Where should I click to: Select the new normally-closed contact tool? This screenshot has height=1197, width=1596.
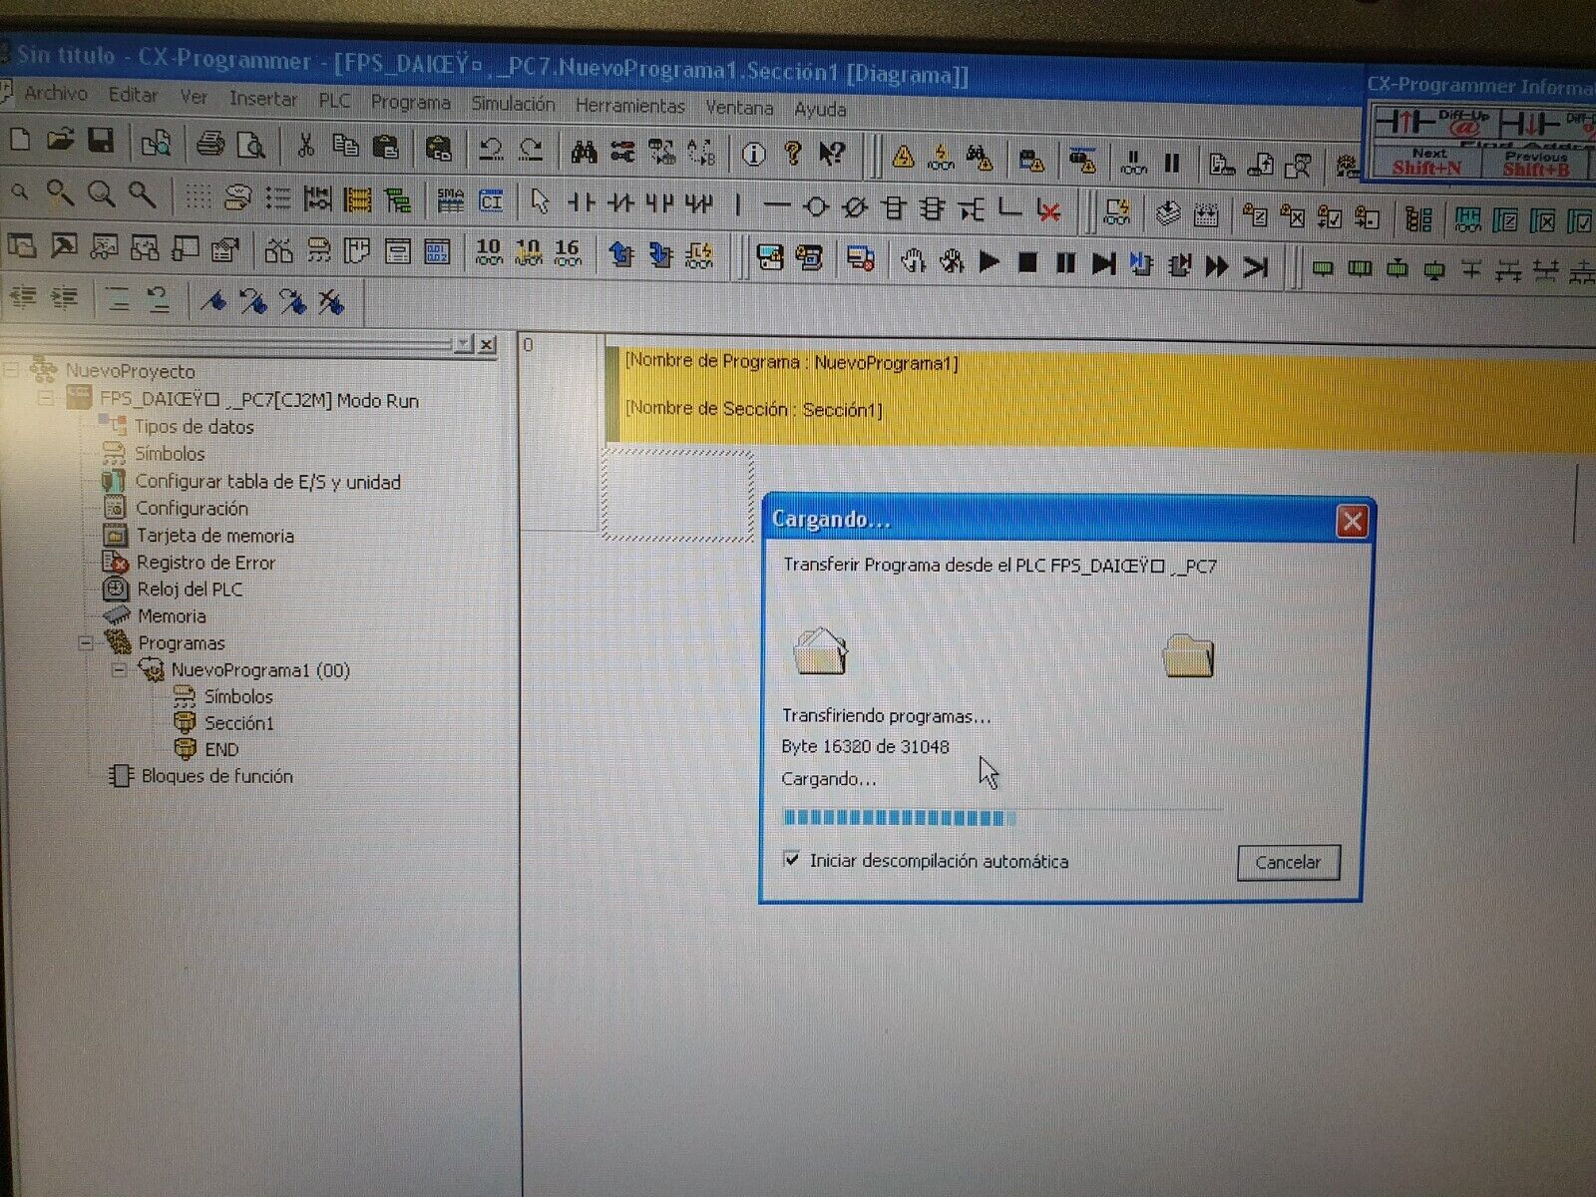pos(620,204)
